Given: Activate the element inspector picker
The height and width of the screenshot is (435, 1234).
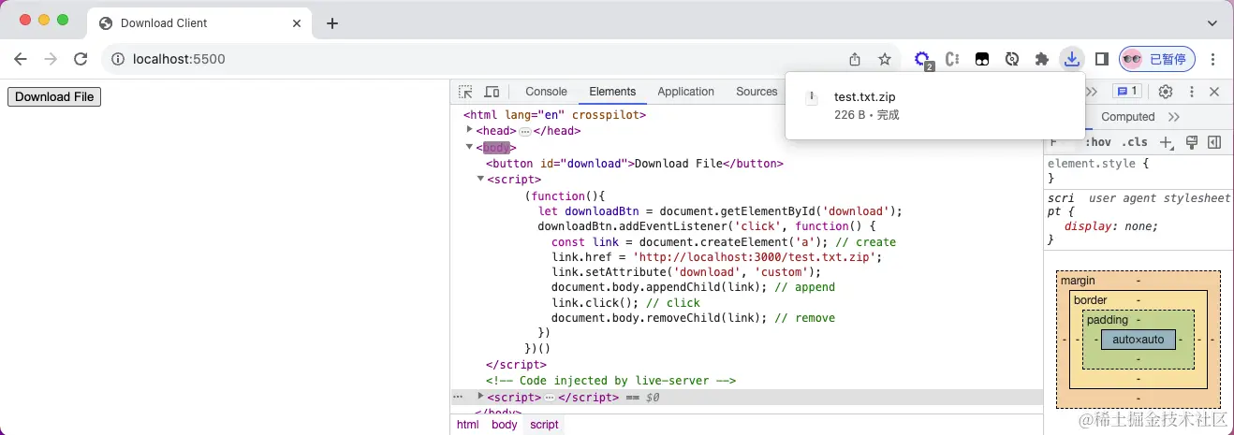Looking at the screenshot, I should 465,92.
